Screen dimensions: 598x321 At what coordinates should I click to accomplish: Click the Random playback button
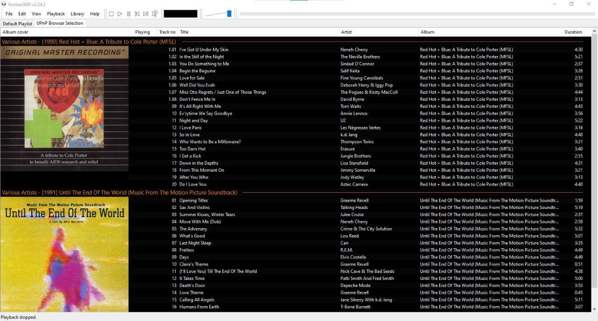pos(155,14)
